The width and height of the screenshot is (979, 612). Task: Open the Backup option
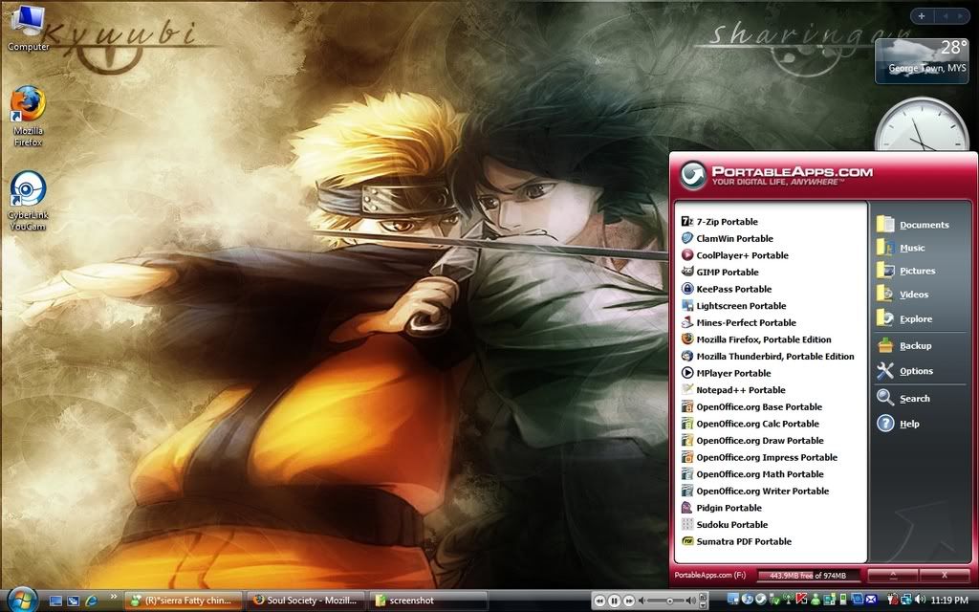click(904, 345)
